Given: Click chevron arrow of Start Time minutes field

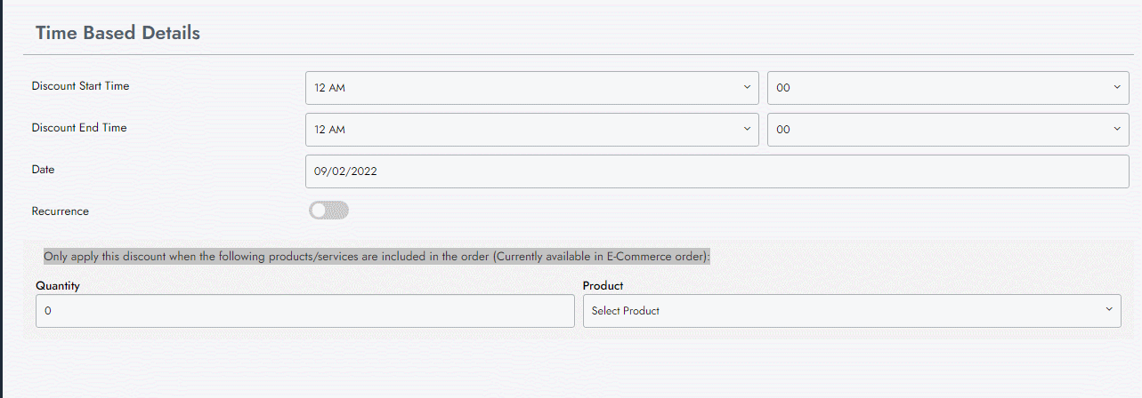Looking at the screenshot, I should click(x=1117, y=87).
